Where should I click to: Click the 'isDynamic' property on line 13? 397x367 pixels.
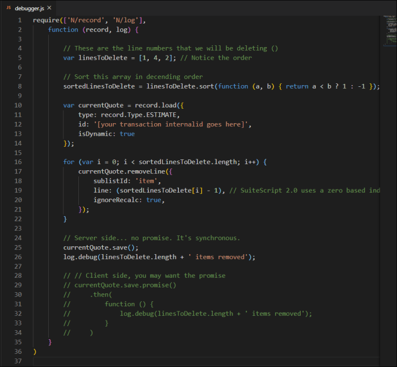tap(95, 133)
